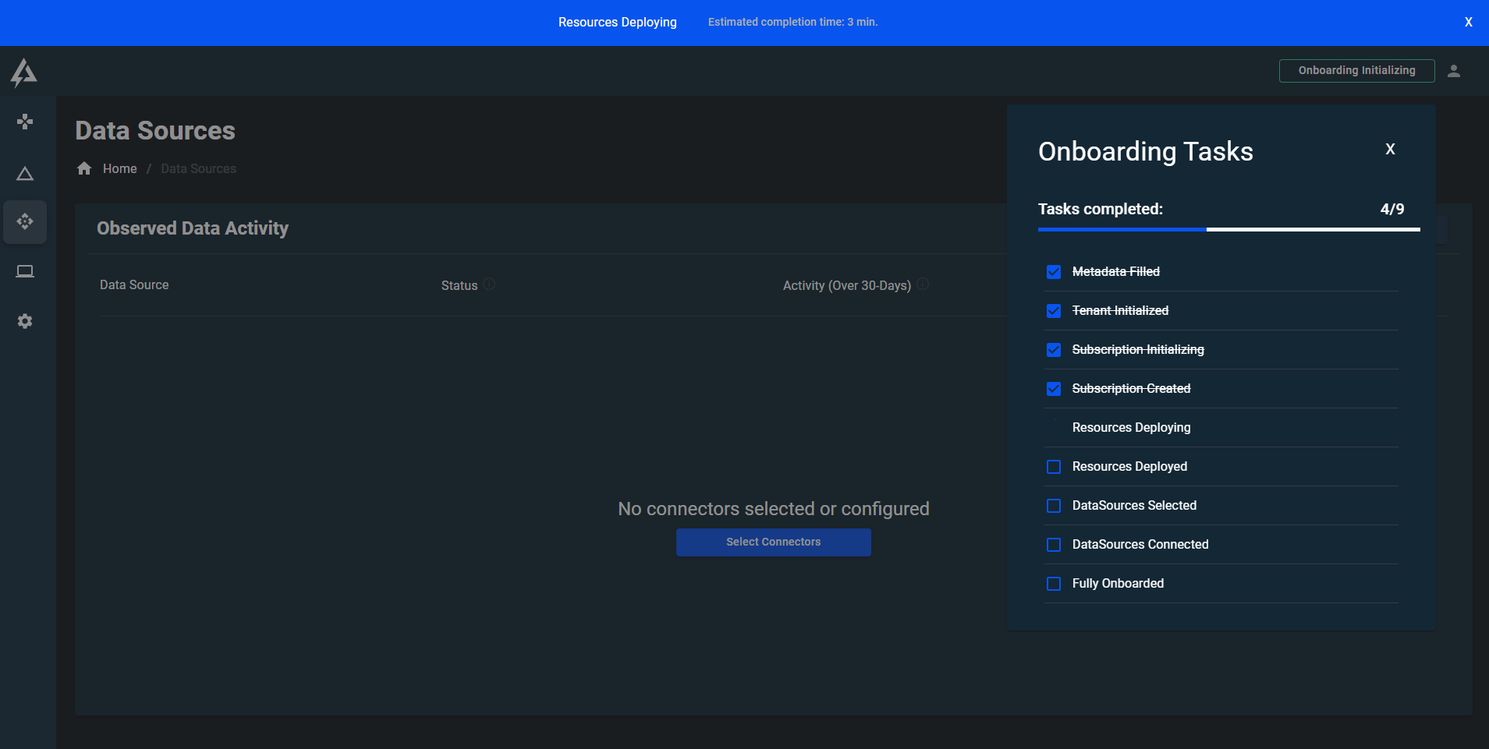Click the tasks completed progress bar
This screenshot has width=1489, height=749.
(x=1229, y=229)
